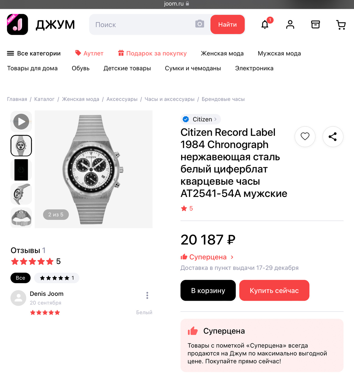This screenshot has height=386, width=354.
Task: Filter reviews by five stars chip
Action: (57, 278)
